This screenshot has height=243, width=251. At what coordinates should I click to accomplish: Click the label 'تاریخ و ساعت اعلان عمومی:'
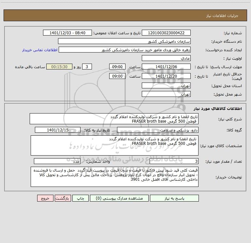coord(117,33)
